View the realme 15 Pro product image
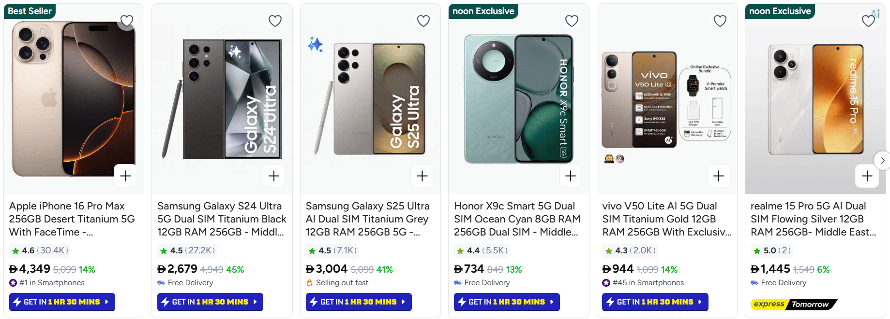 pyautogui.click(x=815, y=99)
